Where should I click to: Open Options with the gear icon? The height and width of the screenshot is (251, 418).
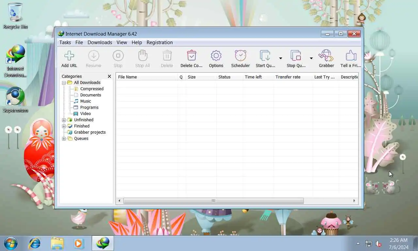point(216,56)
